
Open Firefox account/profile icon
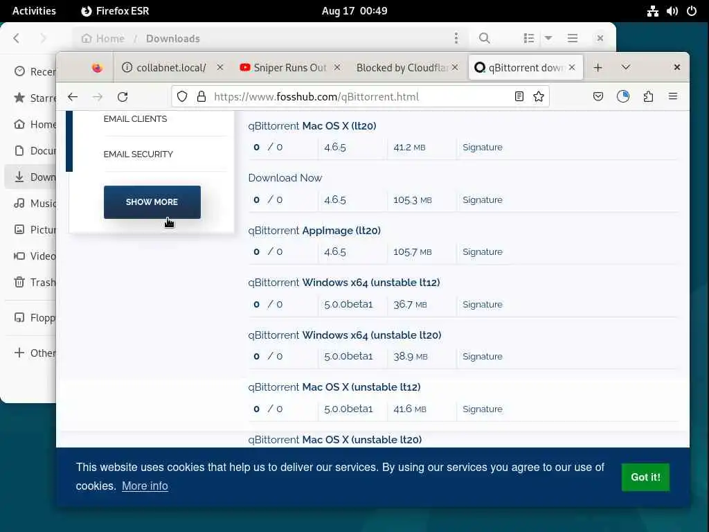[x=623, y=96]
